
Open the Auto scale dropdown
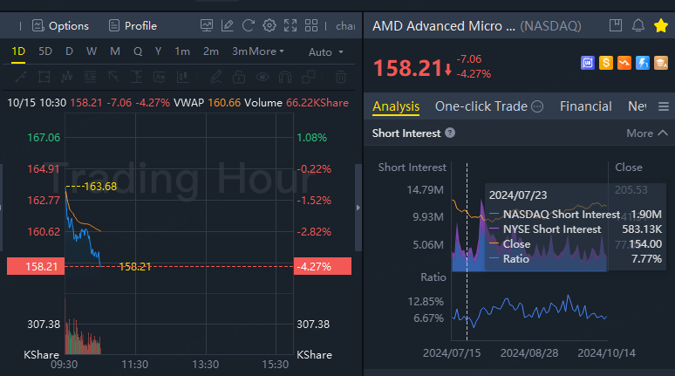(x=326, y=51)
